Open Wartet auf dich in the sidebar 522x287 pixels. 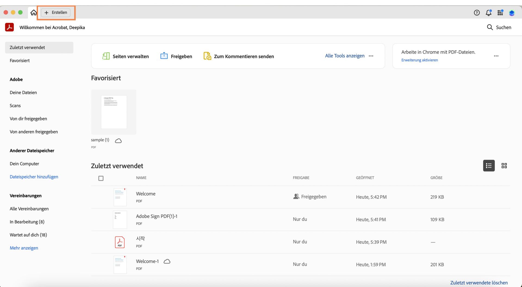click(x=28, y=234)
